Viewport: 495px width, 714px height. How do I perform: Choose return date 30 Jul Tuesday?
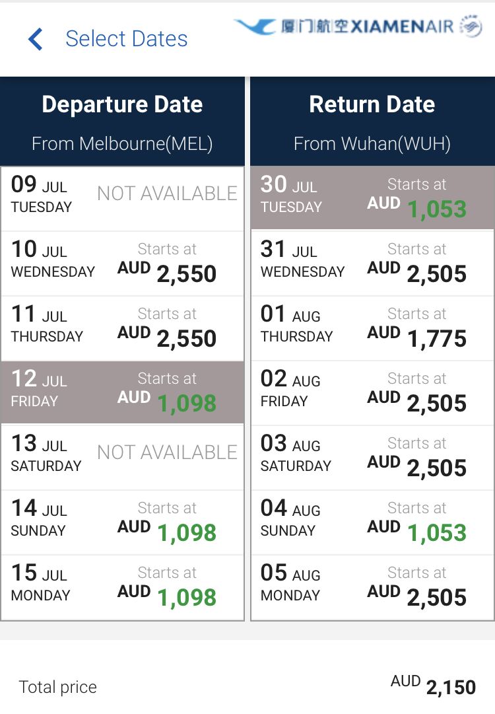point(372,197)
